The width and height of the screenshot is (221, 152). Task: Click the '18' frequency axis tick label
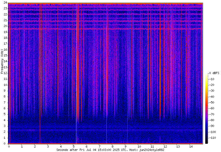tap(5, 38)
